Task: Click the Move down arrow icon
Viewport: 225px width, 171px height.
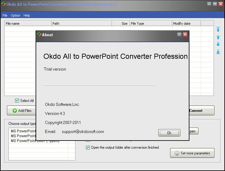Action: 218,44
